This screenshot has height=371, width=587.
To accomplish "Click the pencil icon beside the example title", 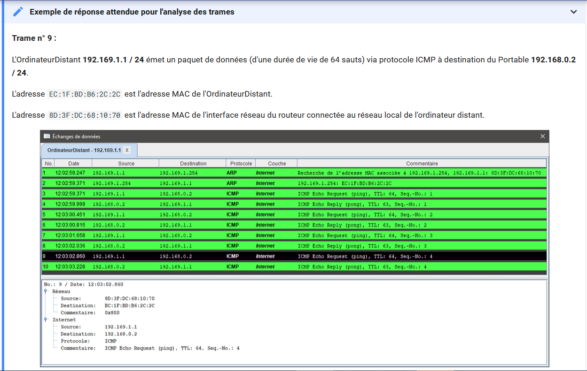I will 18,12.
